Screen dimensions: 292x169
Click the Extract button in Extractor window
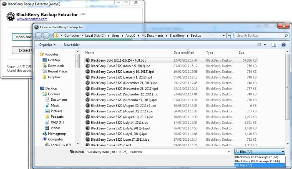point(23,50)
